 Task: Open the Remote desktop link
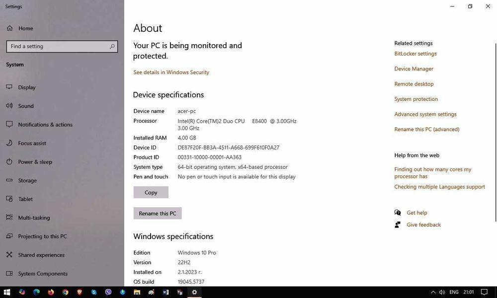(x=414, y=84)
